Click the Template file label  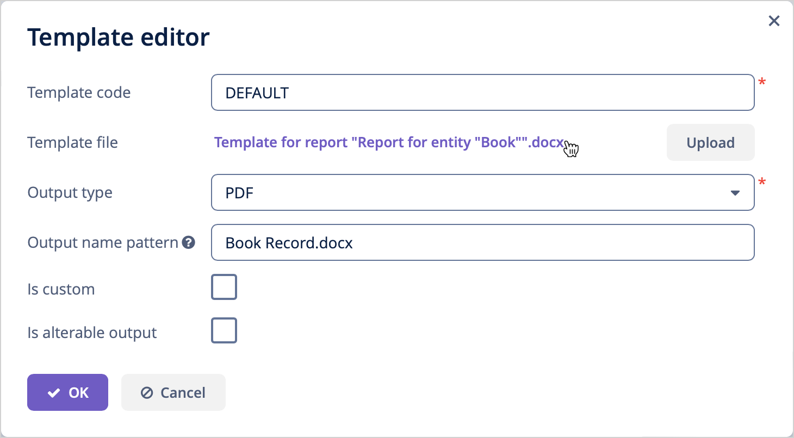(x=72, y=143)
